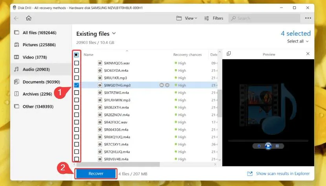Click the preview eye icon on $IWGD7HG.mp3 row
Viewport: 326px width, 186px height.
pos(161,85)
